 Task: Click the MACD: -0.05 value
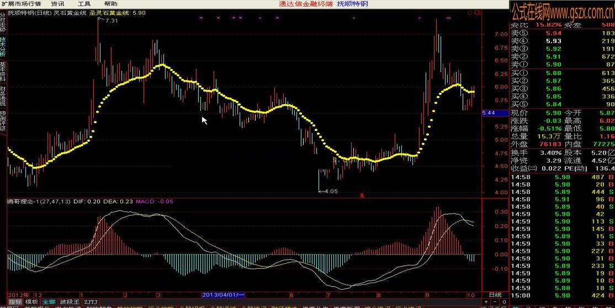(x=155, y=201)
